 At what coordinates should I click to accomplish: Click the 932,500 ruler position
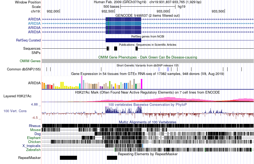108,11
